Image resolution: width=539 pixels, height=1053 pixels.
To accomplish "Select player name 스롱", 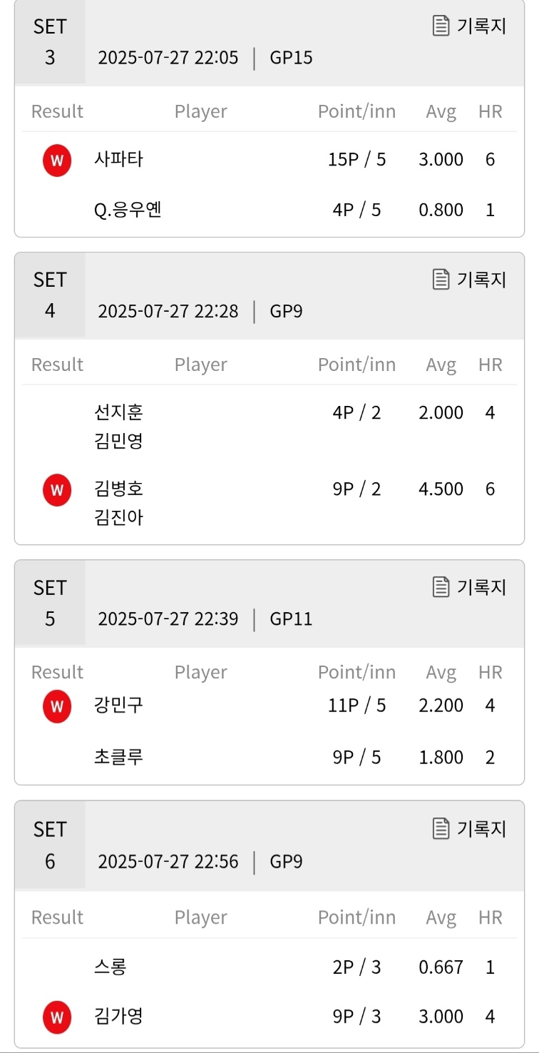I will tap(111, 967).
